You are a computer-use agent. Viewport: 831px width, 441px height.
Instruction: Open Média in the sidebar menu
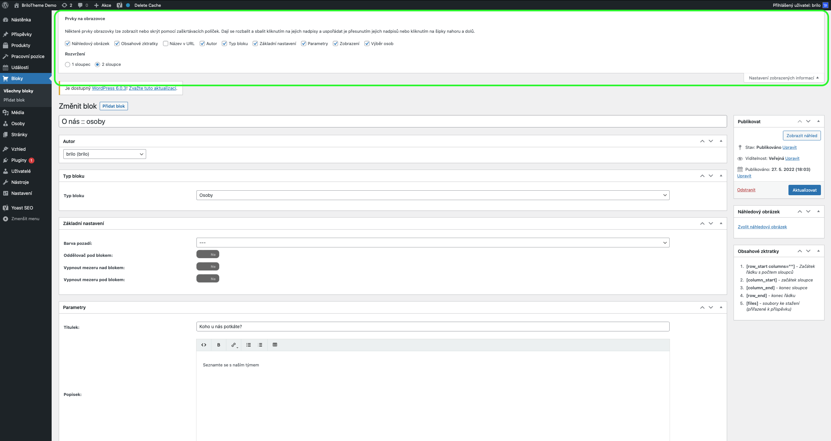tap(18, 113)
